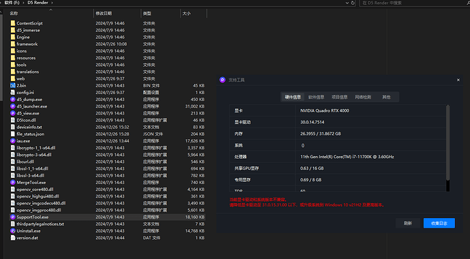Click the version.dat file icon
Screen dimensions: 470x259
(x=12, y=237)
